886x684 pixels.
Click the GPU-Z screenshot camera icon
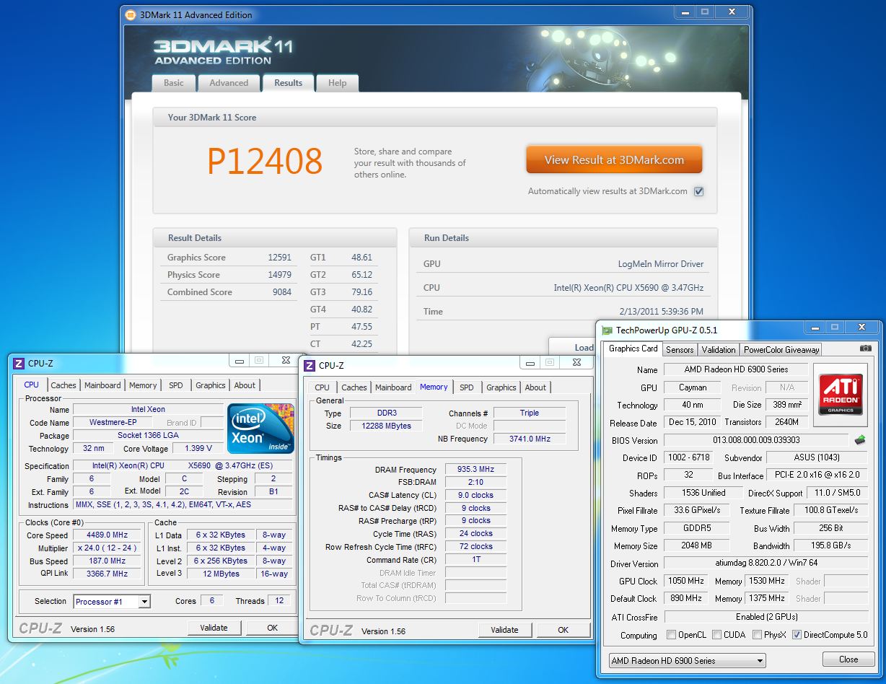[x=865, y=348]
